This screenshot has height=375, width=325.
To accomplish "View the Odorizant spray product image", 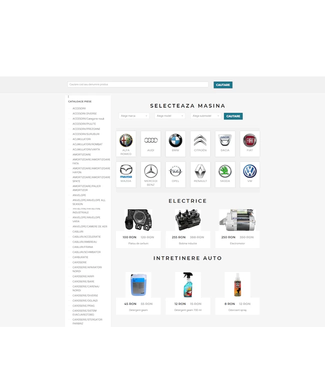I will click(237, 284).
